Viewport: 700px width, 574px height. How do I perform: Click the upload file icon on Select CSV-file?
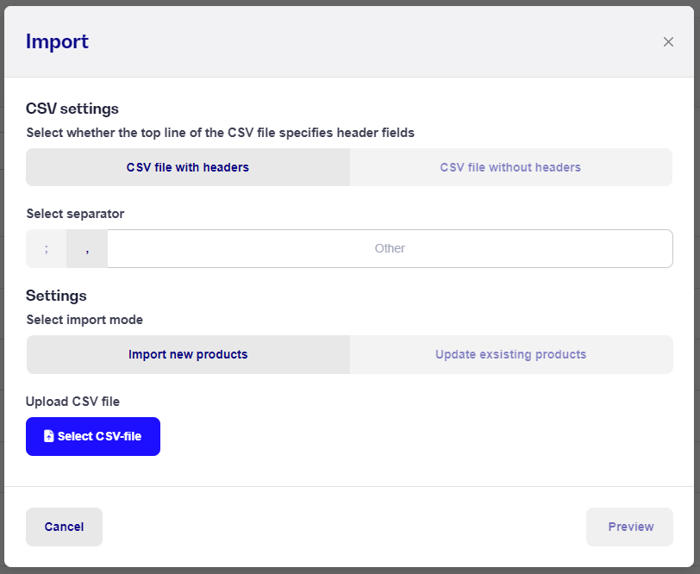pos(48,436)
